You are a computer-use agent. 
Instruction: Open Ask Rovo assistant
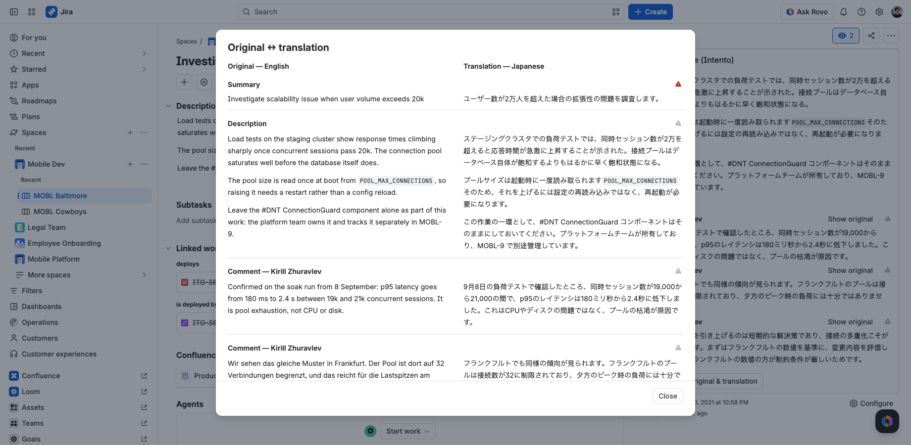807,12
